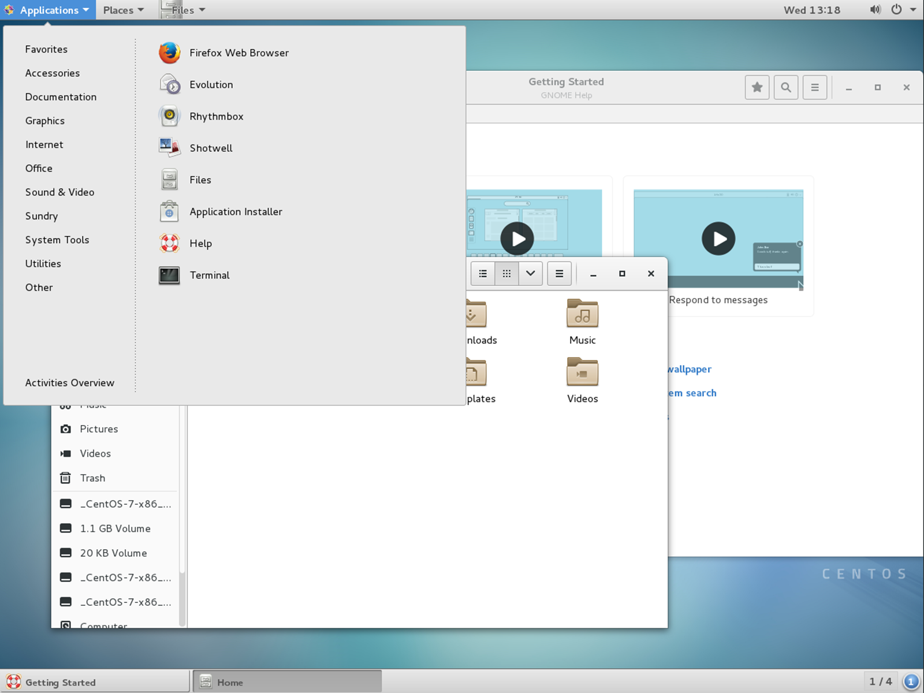Click the notification indicator in the bottom bar
This screenshot has height=693, width=924.
(x=911, y=682)
